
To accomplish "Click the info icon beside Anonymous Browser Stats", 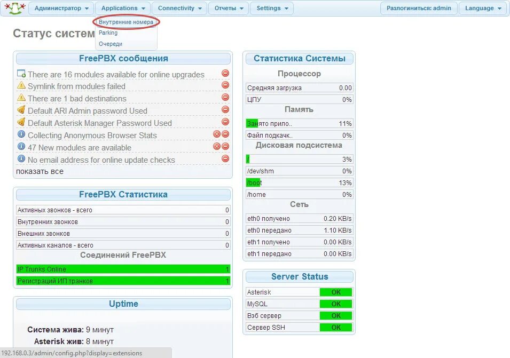I will (x=21, y=134).
